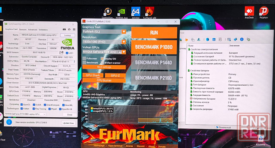Screen dimensions: 275x148
Task: Click the user icon in AIDA64 toolbar
Action: pyautogui.click(x=199, y=40)
